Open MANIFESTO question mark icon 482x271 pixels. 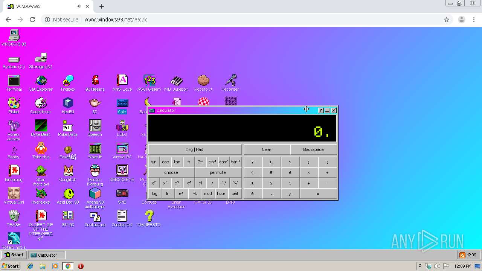149,219
